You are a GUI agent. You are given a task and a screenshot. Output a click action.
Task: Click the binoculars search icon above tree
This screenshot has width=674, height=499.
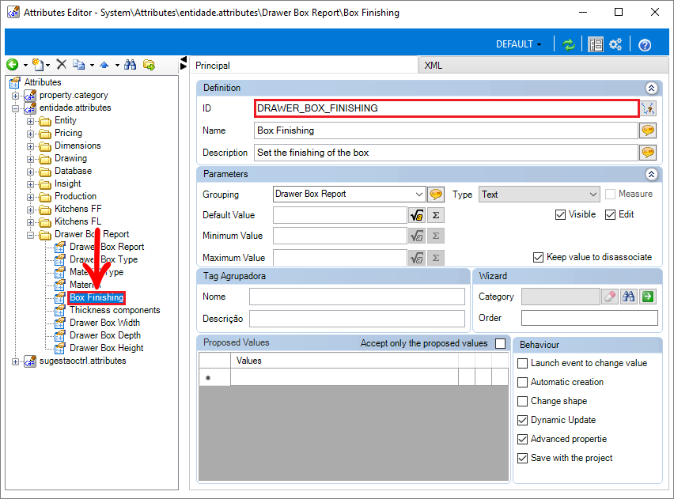(x=130, y=65)
